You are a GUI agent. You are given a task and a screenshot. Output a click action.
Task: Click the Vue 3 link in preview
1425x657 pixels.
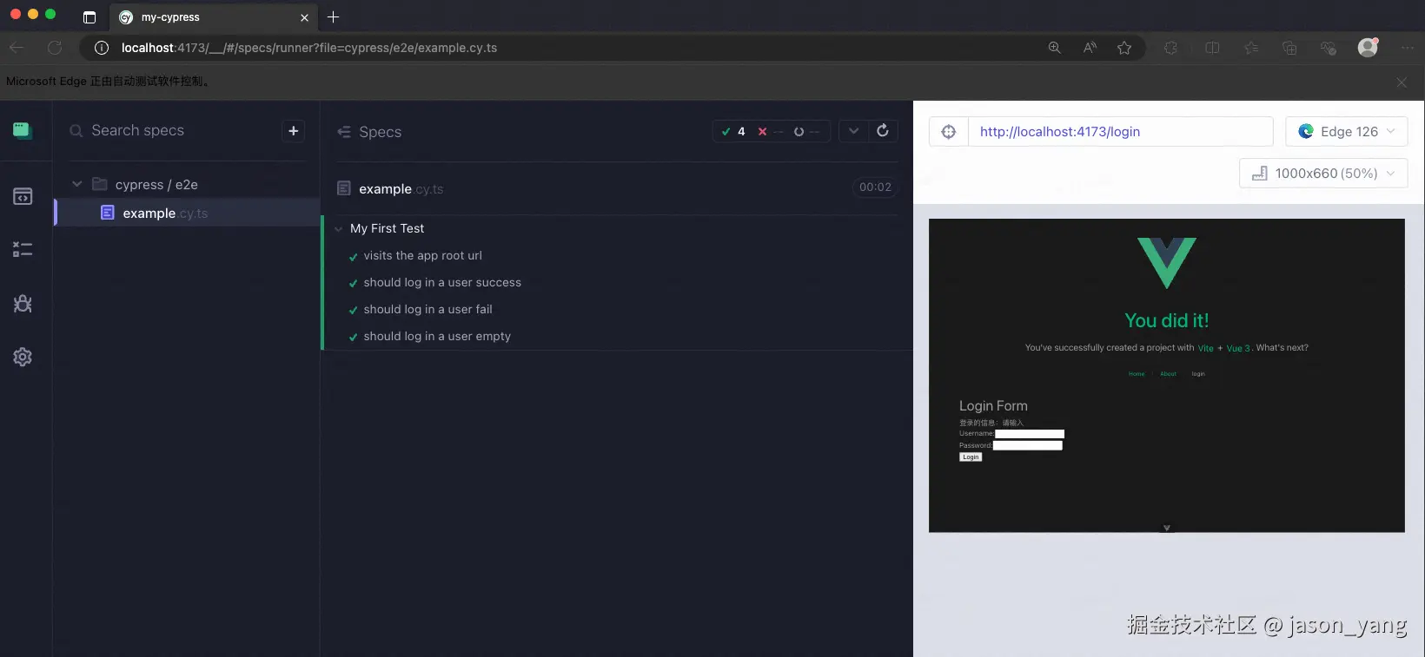pos(1238,348)
